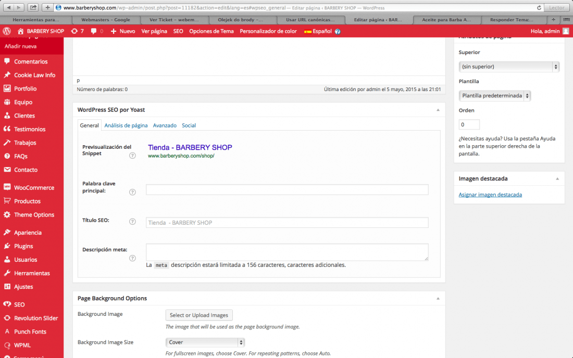Screen dimensions: 573x358
Task: Click the Productos cart icon
Action: point(7,201)
